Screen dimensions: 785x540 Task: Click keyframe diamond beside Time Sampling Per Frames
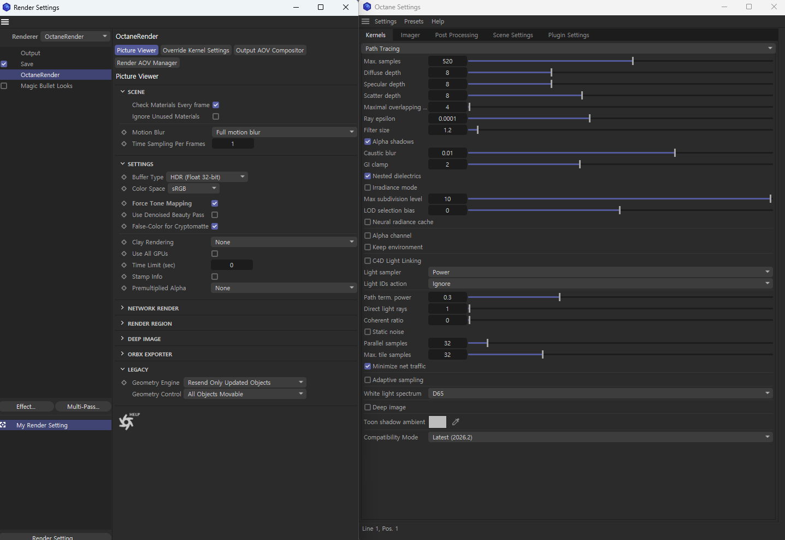[x=124, y=144]
